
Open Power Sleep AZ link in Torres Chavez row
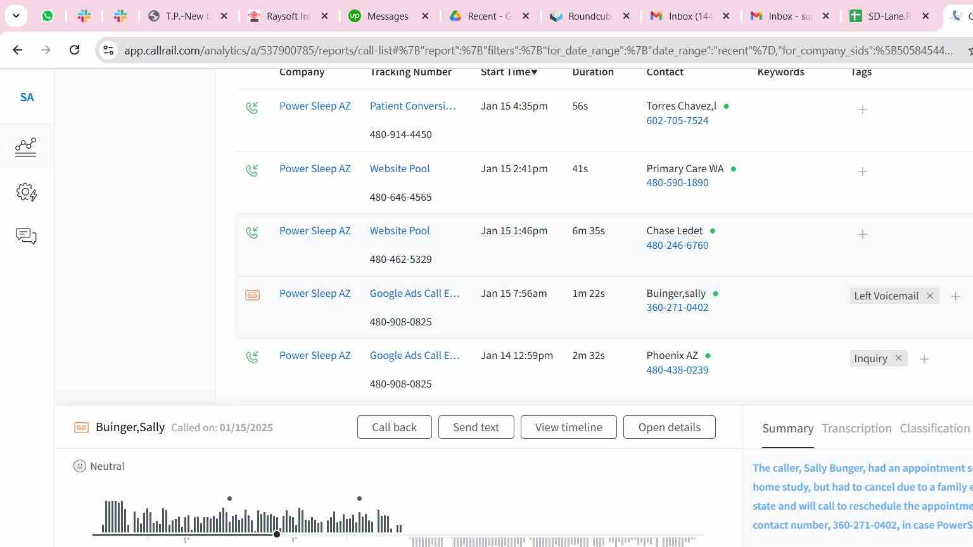[315, 106]
